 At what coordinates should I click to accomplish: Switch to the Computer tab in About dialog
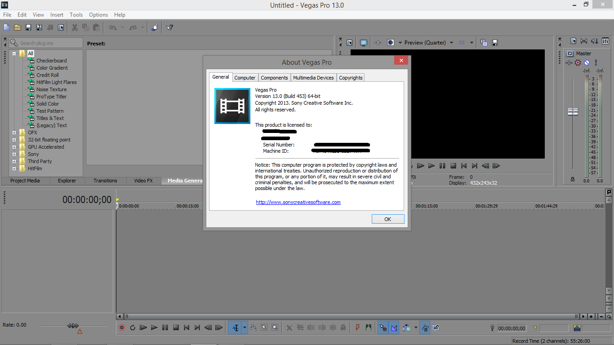(245, 78)
